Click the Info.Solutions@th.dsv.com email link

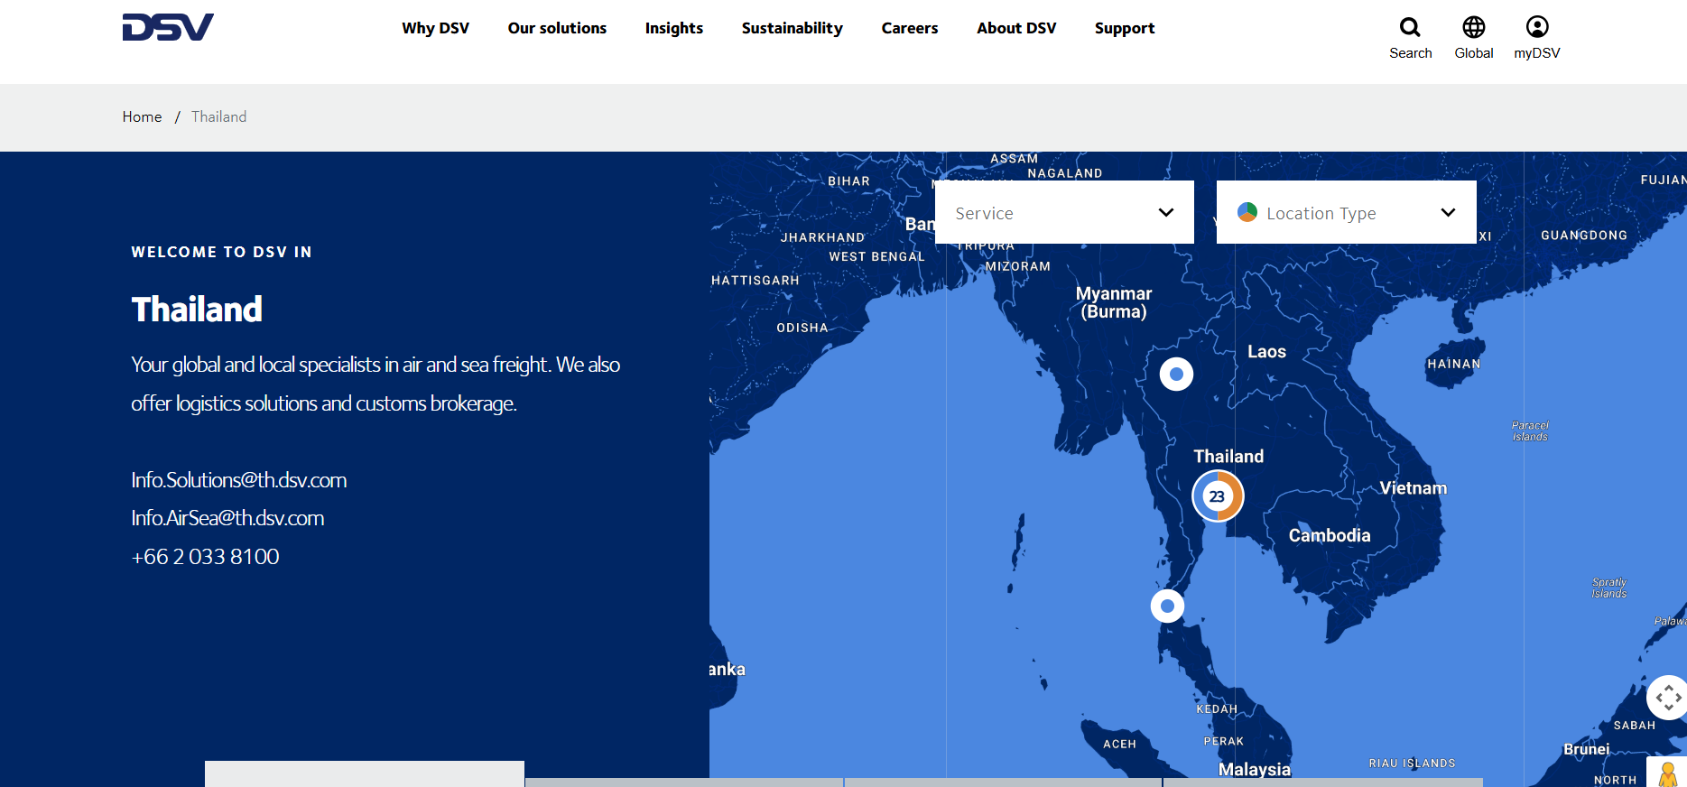click(239, 480)
